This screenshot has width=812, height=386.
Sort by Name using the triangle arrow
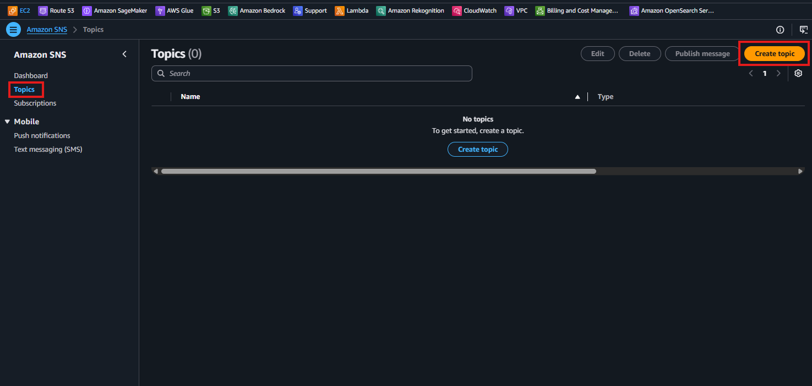point(577,97)
